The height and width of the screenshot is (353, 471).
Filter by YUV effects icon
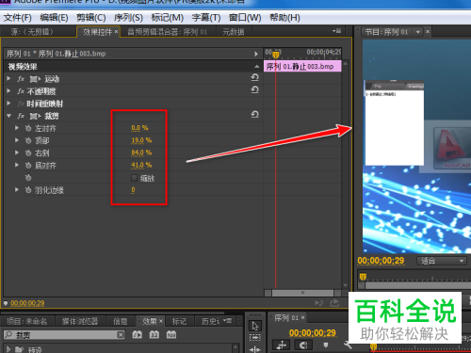coord(171,334)
